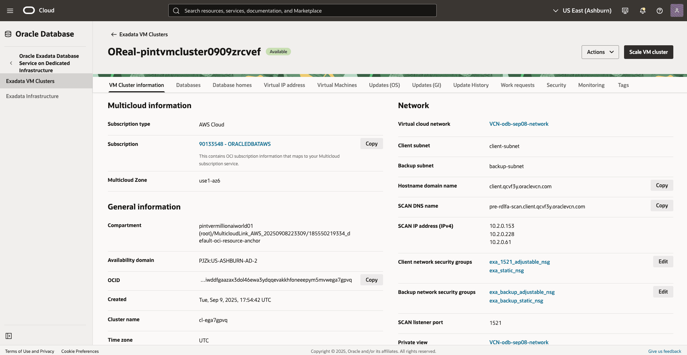Open the Cloud Shell console icon
The width and height of the screenshot is (687, 355).
(x=625, y=10)
